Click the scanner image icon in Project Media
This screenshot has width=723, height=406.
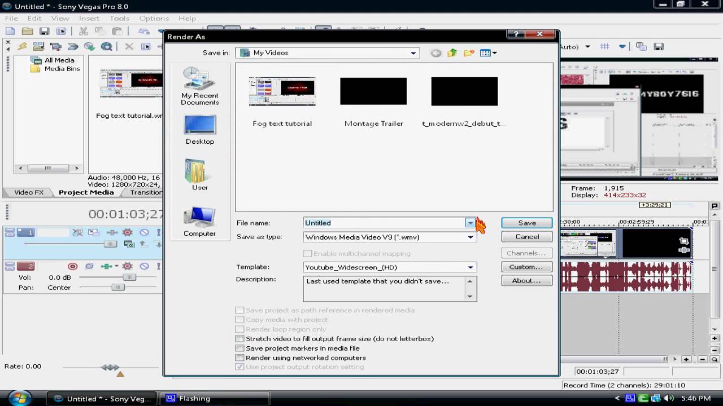point(72,47)
